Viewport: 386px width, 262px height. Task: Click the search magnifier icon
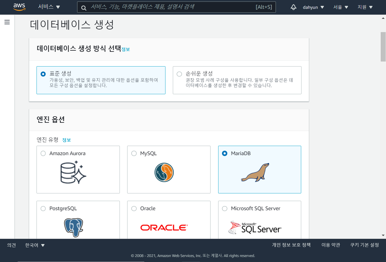click(84, 8)
